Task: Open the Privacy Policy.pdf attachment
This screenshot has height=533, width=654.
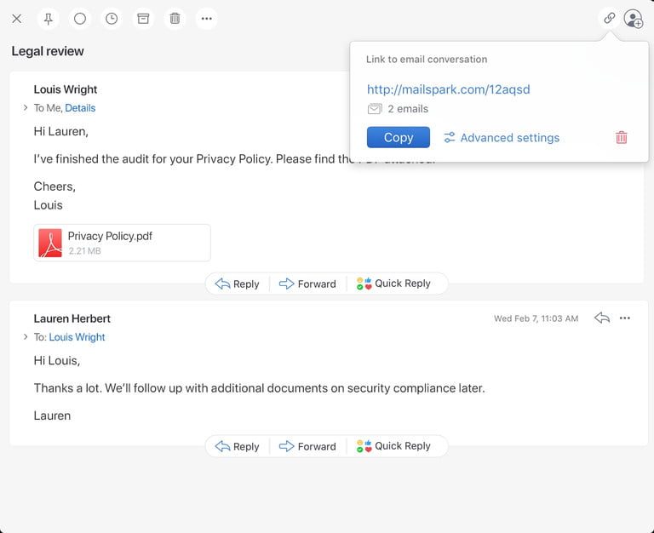Action: 122,243
